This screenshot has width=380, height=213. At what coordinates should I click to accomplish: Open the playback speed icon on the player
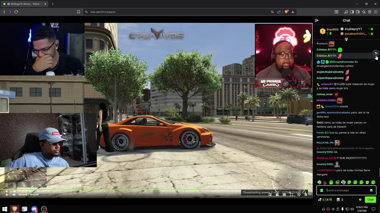[x=299, y=195]
